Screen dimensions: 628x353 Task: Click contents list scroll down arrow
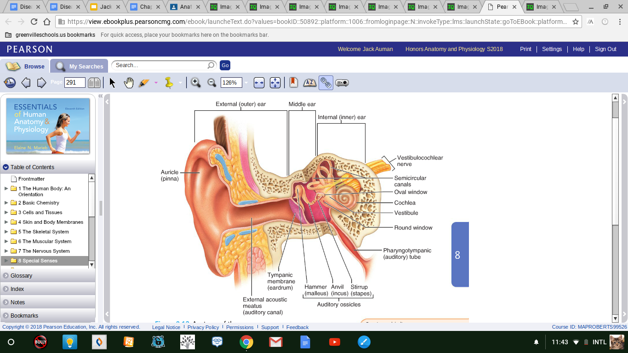(91, 264)
